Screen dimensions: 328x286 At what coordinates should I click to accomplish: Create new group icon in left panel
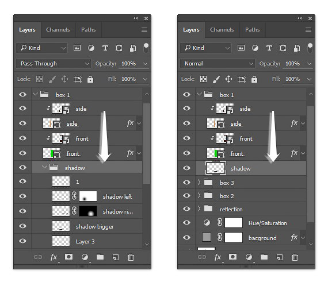(x=100, y=257)
